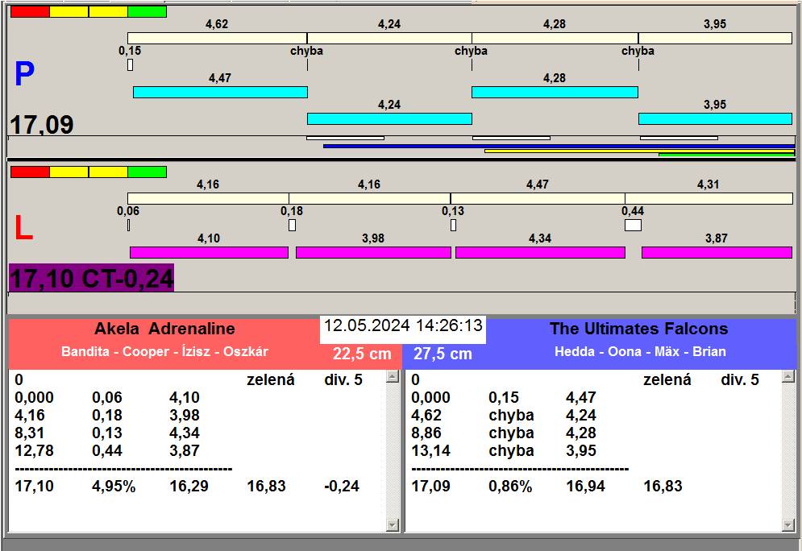Select the magenta 4,34 run bar
This screenshot has height=551, width=802.
[540, 252]
